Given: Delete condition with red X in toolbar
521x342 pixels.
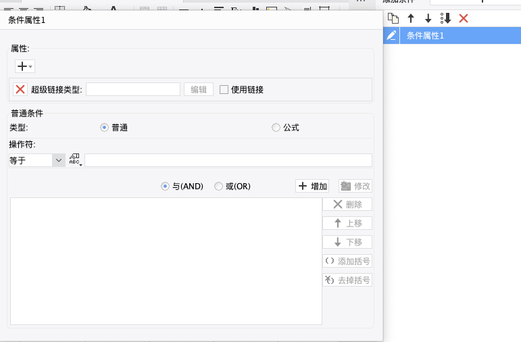Looking at the screenshot, I should (x=464, y=18).
